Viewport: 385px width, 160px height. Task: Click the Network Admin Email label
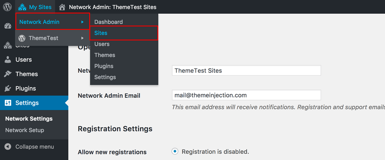coord(109,96)
